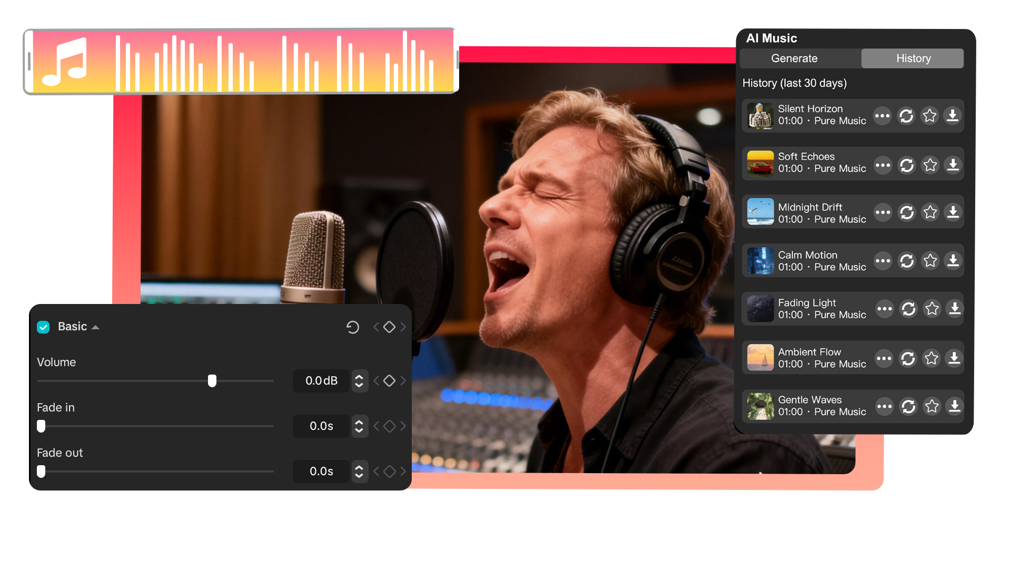Reset the Basic audio settings
Viewport: 1011px width, 569px height.
pyautogui.click(x=353, y=327)
